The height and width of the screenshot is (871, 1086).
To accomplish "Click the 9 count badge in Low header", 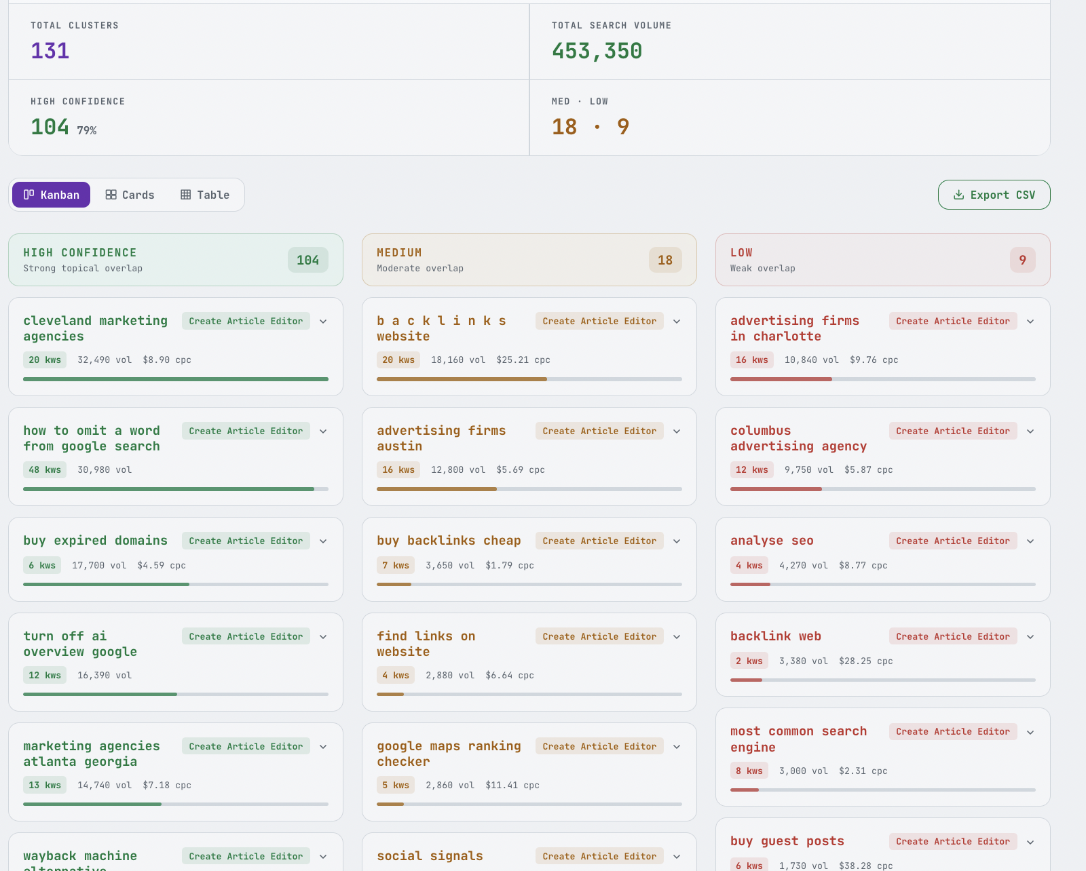I will tap(1022, 260).
